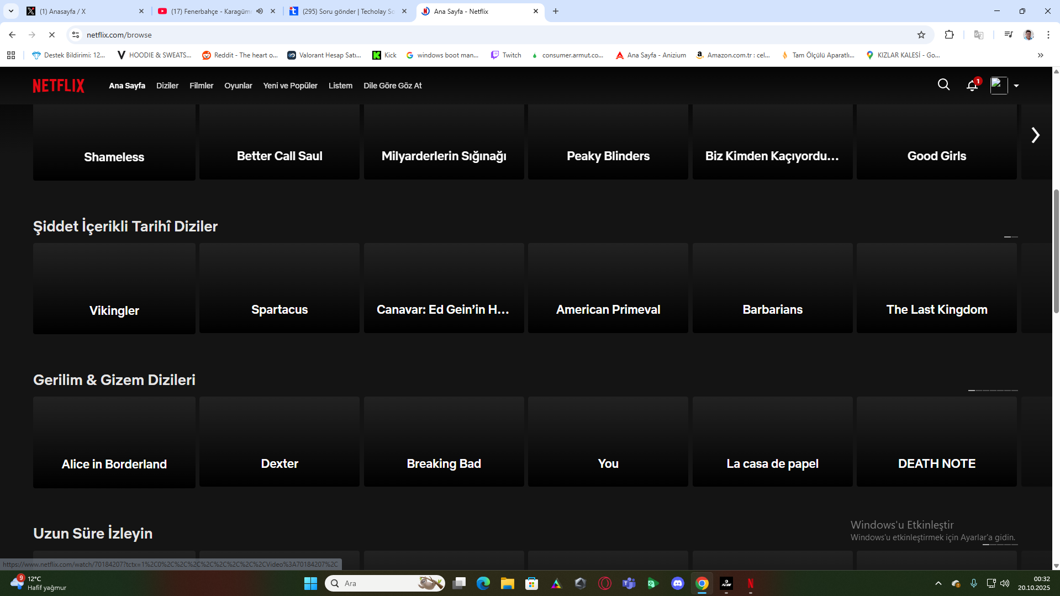Click the taskbar Ara search box
This screenshot has width=1060, height=596.
click(x=385, y=583)
